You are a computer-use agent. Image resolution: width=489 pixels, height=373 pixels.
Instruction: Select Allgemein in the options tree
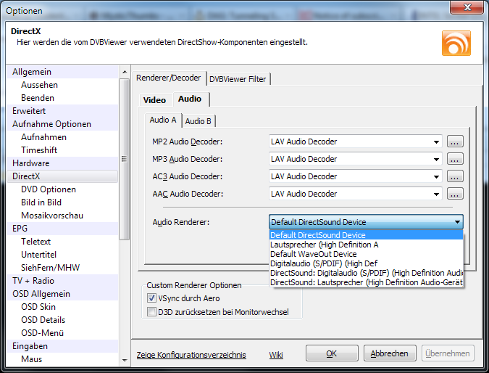62,72
